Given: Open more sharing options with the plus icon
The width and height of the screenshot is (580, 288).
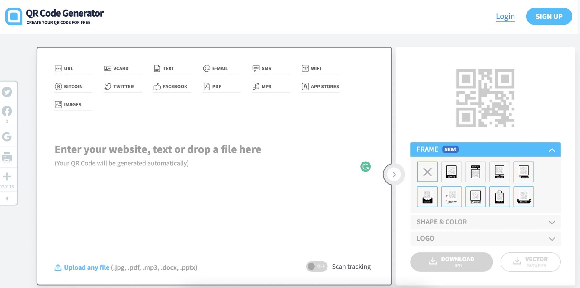Looking at the screenshot, I should pos(7,176).
